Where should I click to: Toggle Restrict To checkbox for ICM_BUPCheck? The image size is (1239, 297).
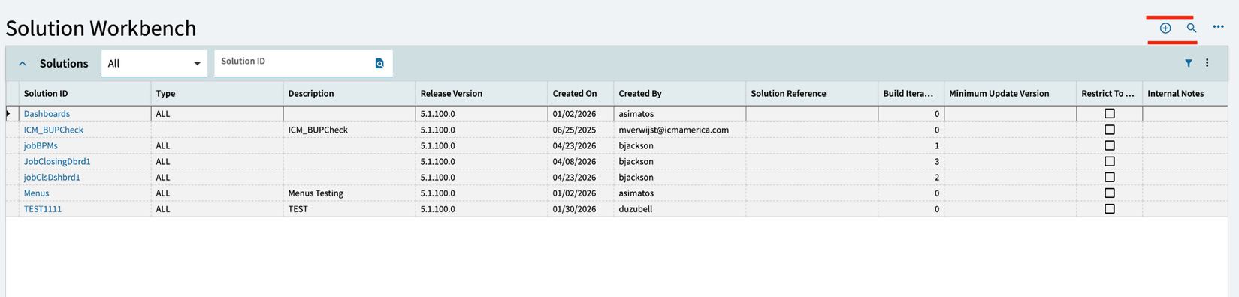point(1109,130)
